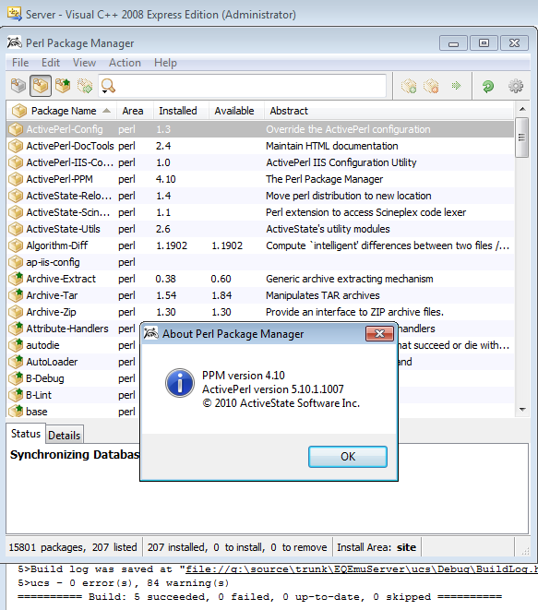Click the packages to install/remove view icon
This screenshot has height=610, width=538.
pos(85,86)
